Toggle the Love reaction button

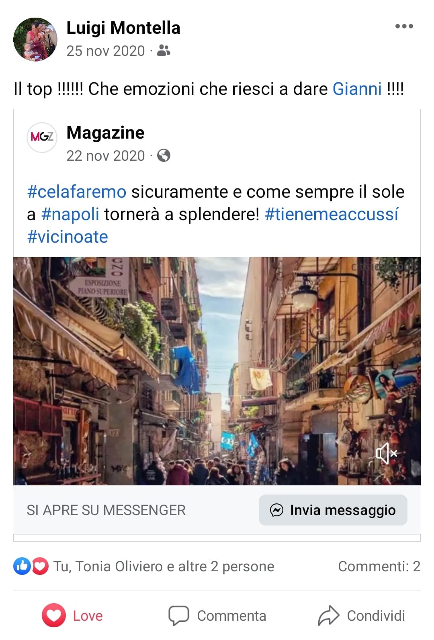72,615
